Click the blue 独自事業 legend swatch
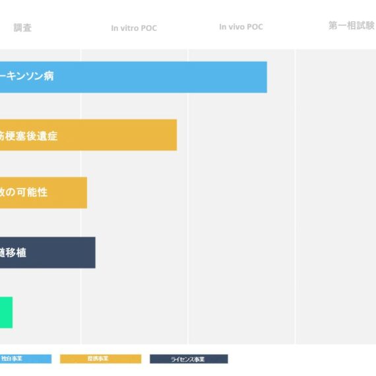Screen dimensions: 376x376 26,359
